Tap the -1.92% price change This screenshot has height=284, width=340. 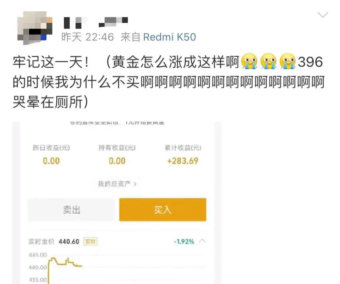point(184,242)
